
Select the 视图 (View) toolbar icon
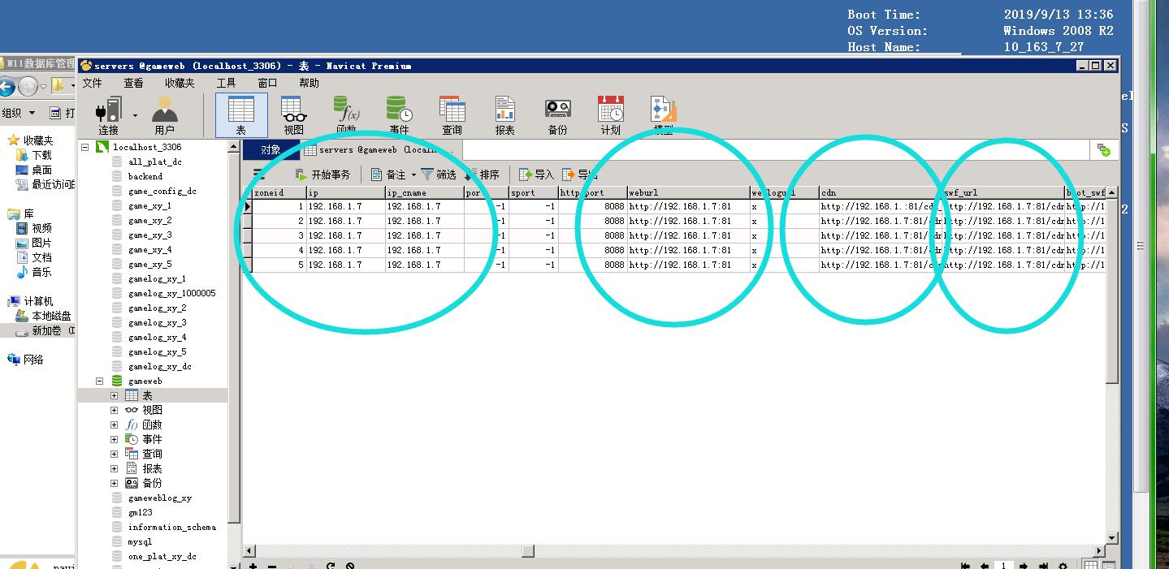click(293, 114)
